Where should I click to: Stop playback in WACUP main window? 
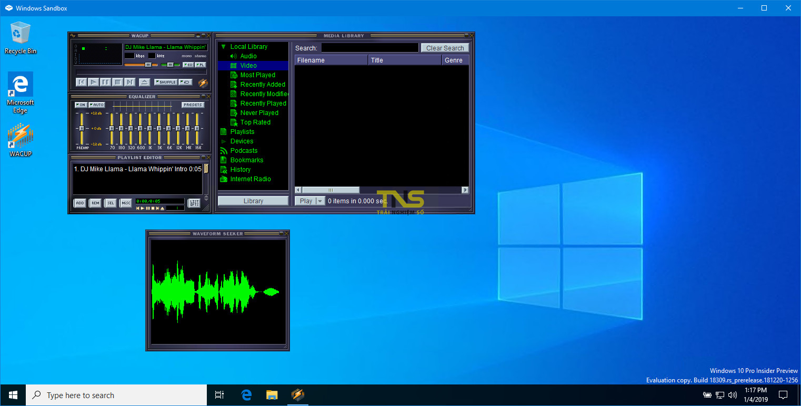click(118, 82)
